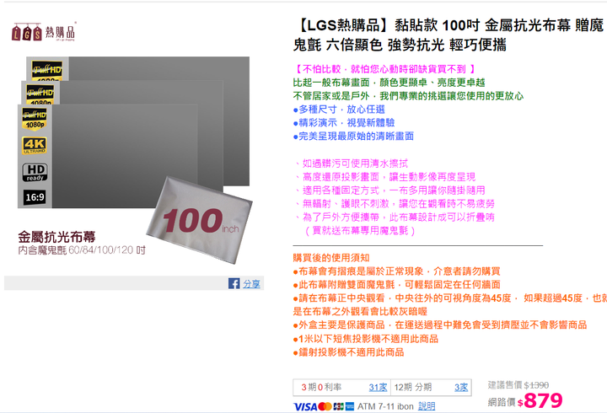Open the 31家 zero-interest installment link
607x413 pixels.
coord(378,388)
